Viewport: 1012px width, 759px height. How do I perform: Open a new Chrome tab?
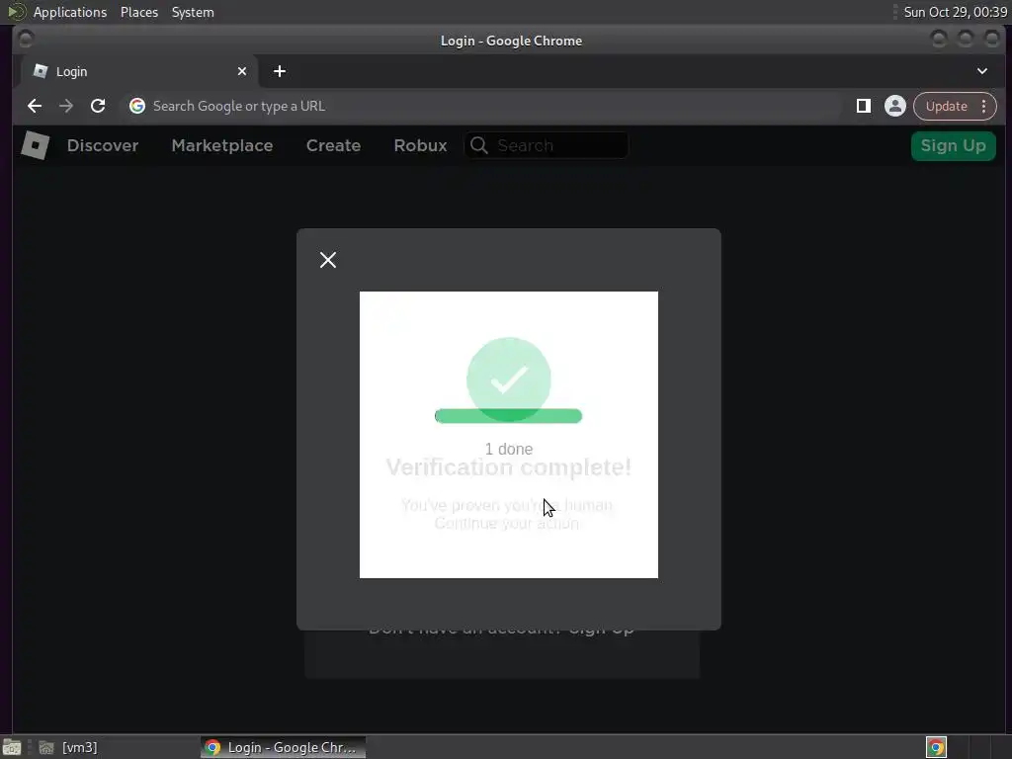point(280,71)
